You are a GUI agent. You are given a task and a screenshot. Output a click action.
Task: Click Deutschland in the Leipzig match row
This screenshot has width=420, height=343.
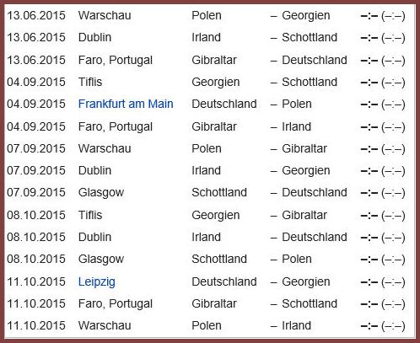coord(224,281)
